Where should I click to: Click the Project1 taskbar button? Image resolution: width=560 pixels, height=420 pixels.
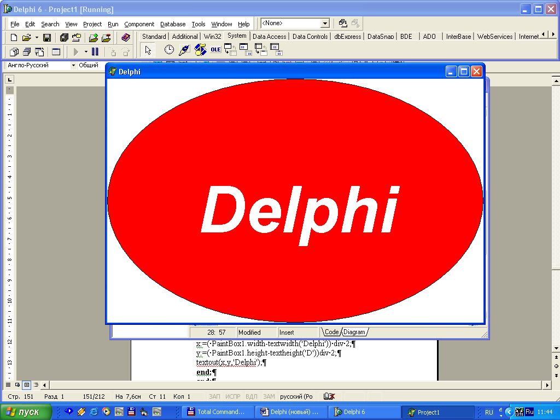pyautogui.click(x=438, y=412)
